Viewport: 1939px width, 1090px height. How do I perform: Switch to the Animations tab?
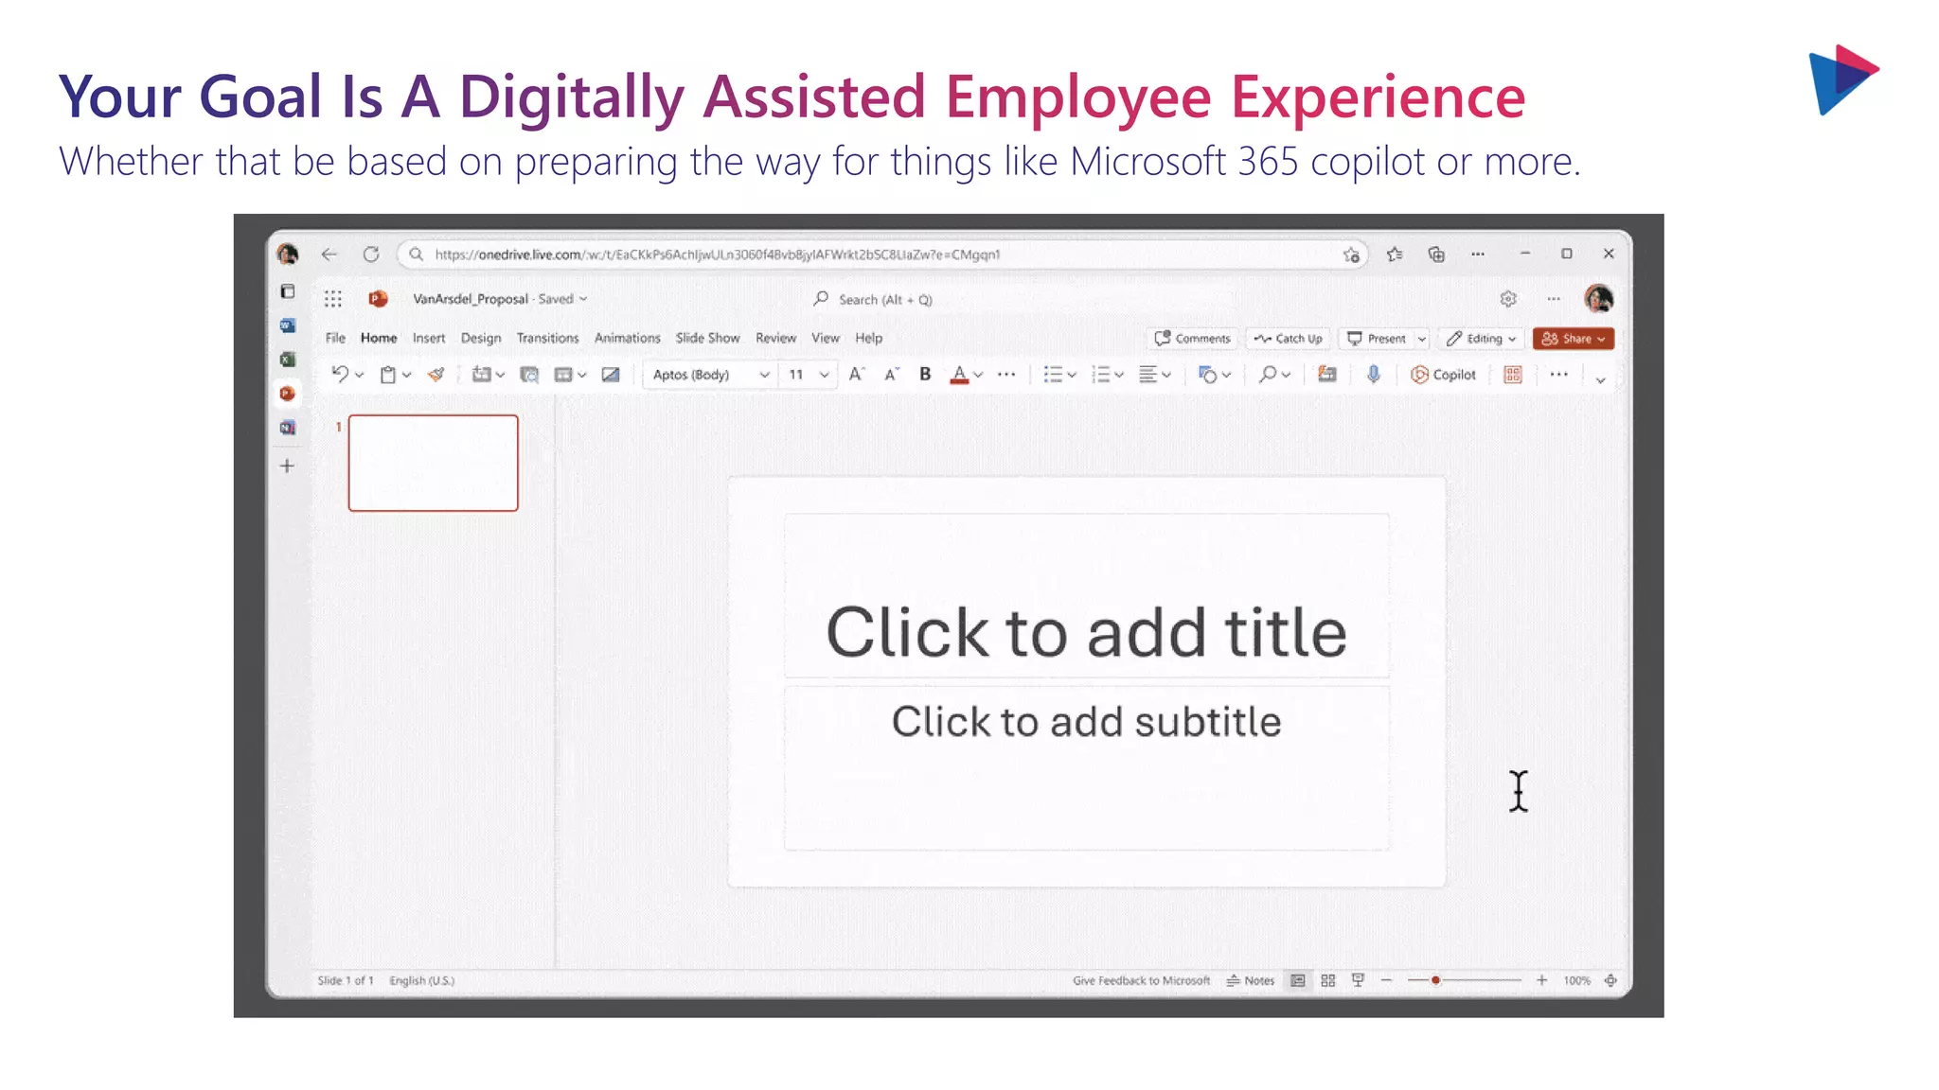click(628, 338)
